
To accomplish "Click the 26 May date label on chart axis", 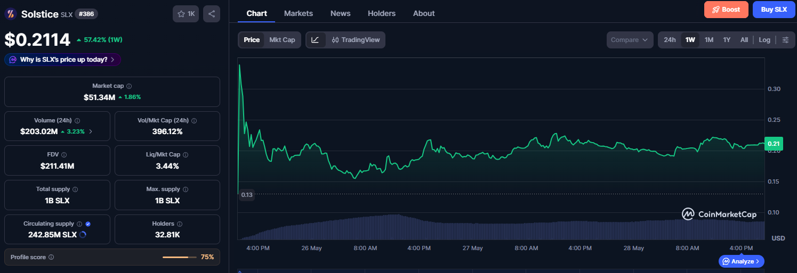I will point(311,248).
